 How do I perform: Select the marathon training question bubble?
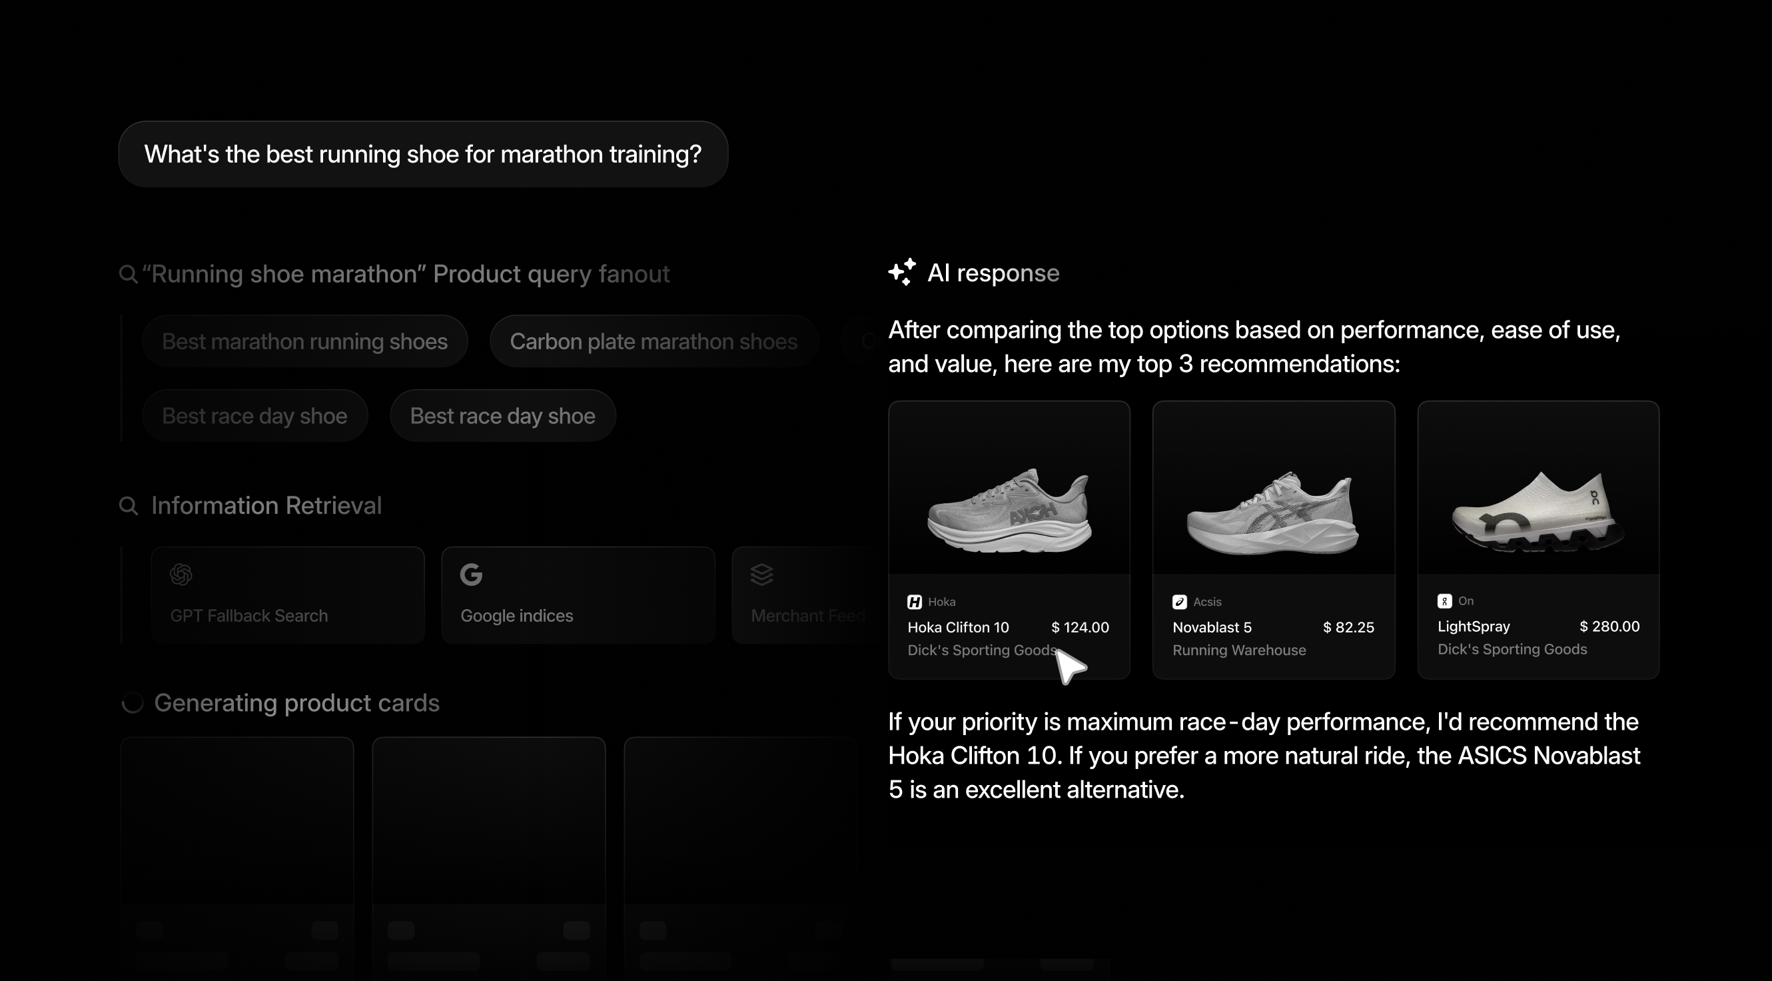point(423,154)
